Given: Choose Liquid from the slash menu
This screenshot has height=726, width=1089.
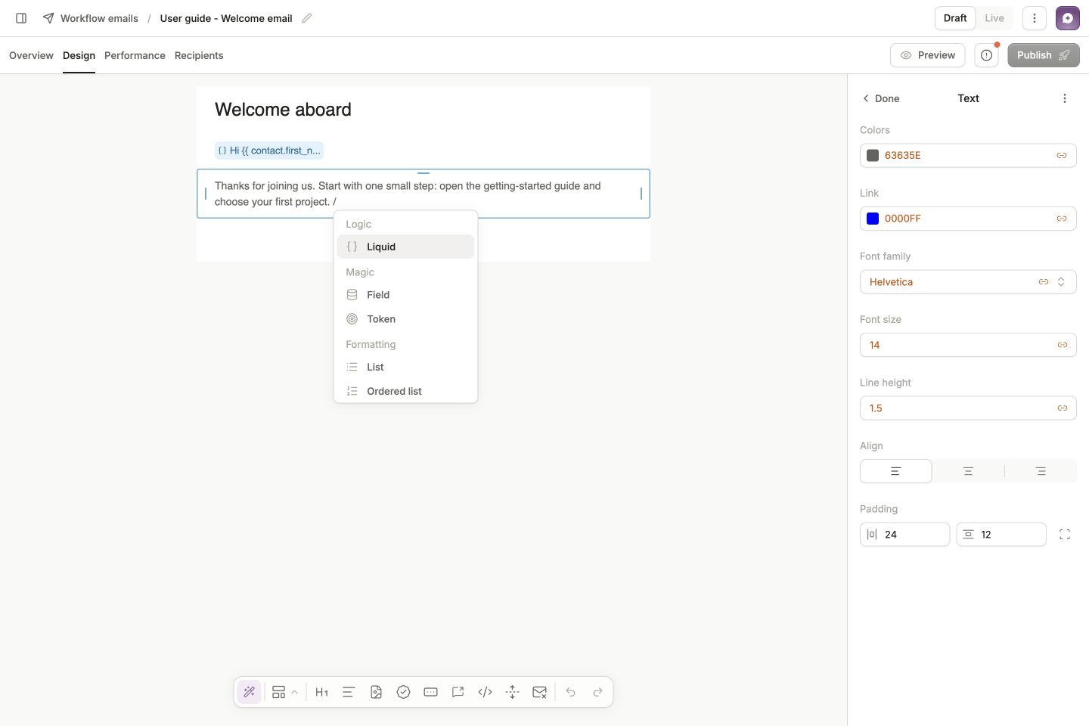Looking at the screenshot, I should pyautogui.click(x=405, y=247).
